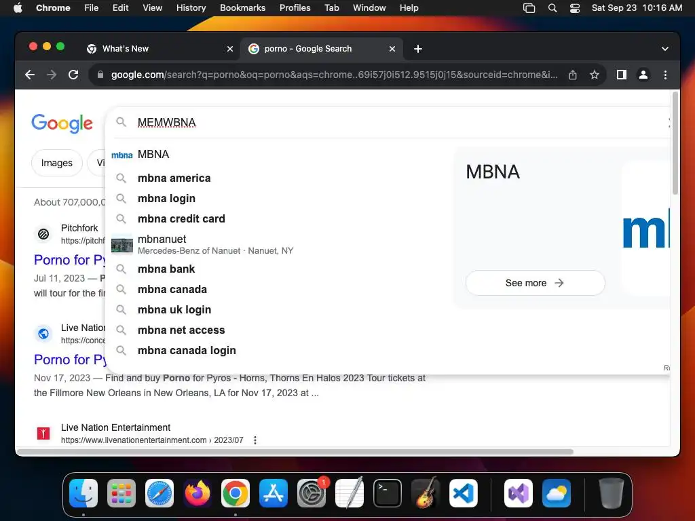Open the Pitchfork result title link

[x=70, y=260]
